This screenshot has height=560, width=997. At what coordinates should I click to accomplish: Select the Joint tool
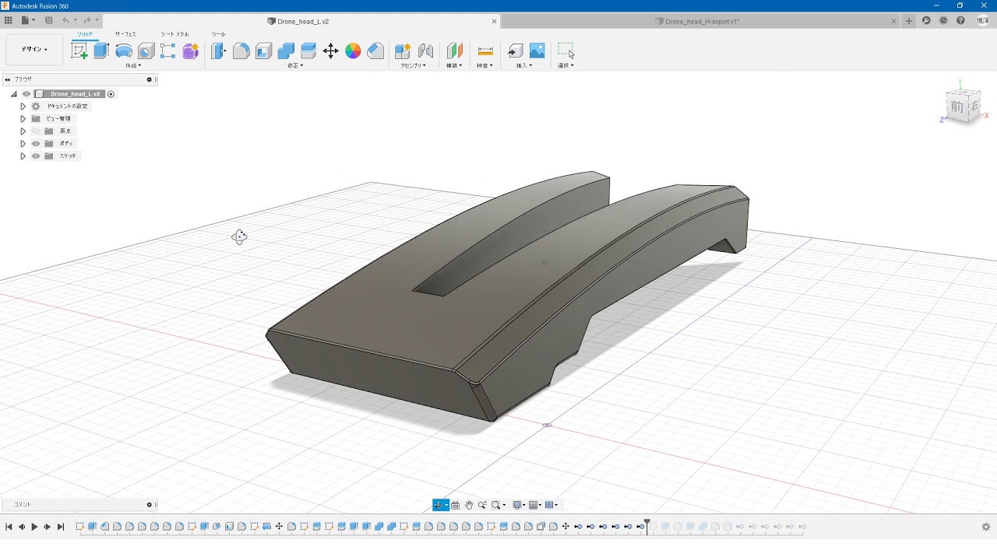pos(426,51)
